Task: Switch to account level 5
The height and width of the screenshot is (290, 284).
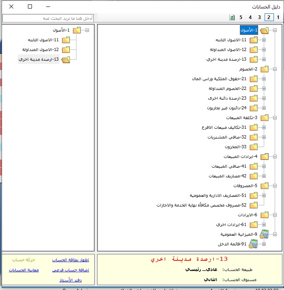Action: click(x=241, y=17)
